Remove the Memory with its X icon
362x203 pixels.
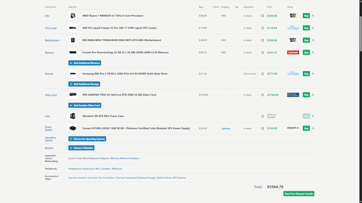click(313, 52)
